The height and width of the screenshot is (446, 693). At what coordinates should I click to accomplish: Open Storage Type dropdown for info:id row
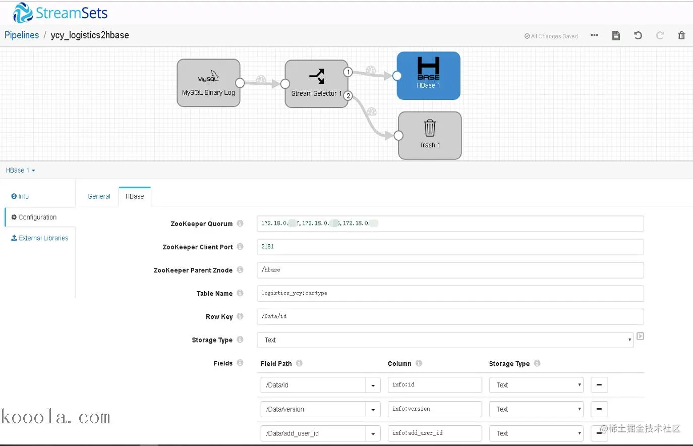tap(536, 385)
